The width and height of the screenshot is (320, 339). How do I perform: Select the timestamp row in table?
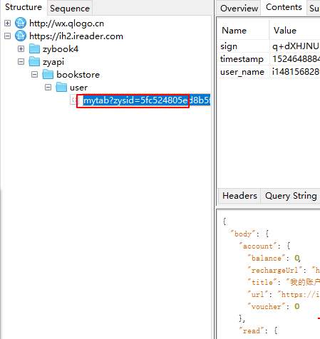[269, 59]
